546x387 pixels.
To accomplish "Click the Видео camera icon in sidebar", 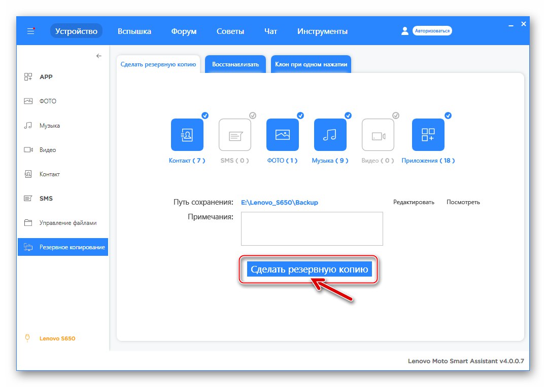I will pos(28,150).
